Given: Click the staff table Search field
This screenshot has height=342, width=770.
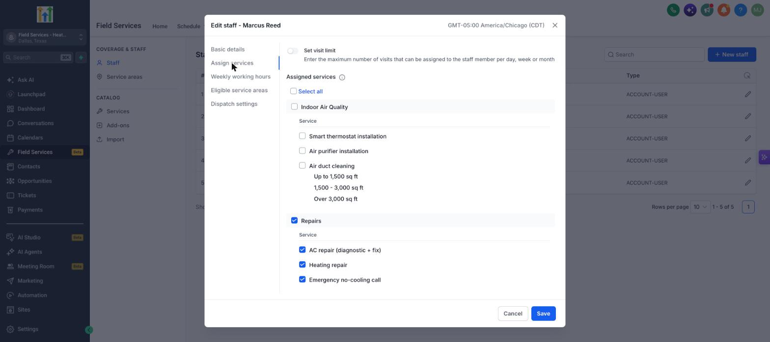Looking at the screenshot, I should coord(655,54).
